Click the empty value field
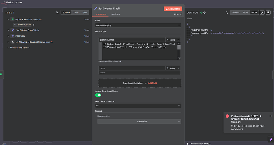This screenshot has height=145, width=274. coord(139,73)
